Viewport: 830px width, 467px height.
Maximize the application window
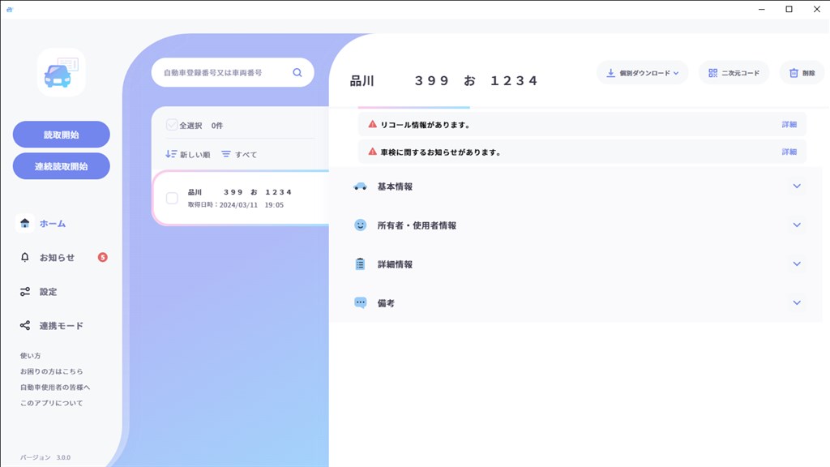tap(789, 9)
